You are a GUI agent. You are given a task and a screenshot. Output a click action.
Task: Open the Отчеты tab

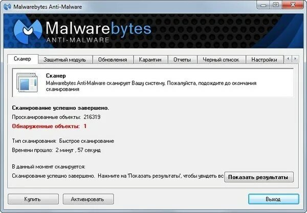[182, 60]
